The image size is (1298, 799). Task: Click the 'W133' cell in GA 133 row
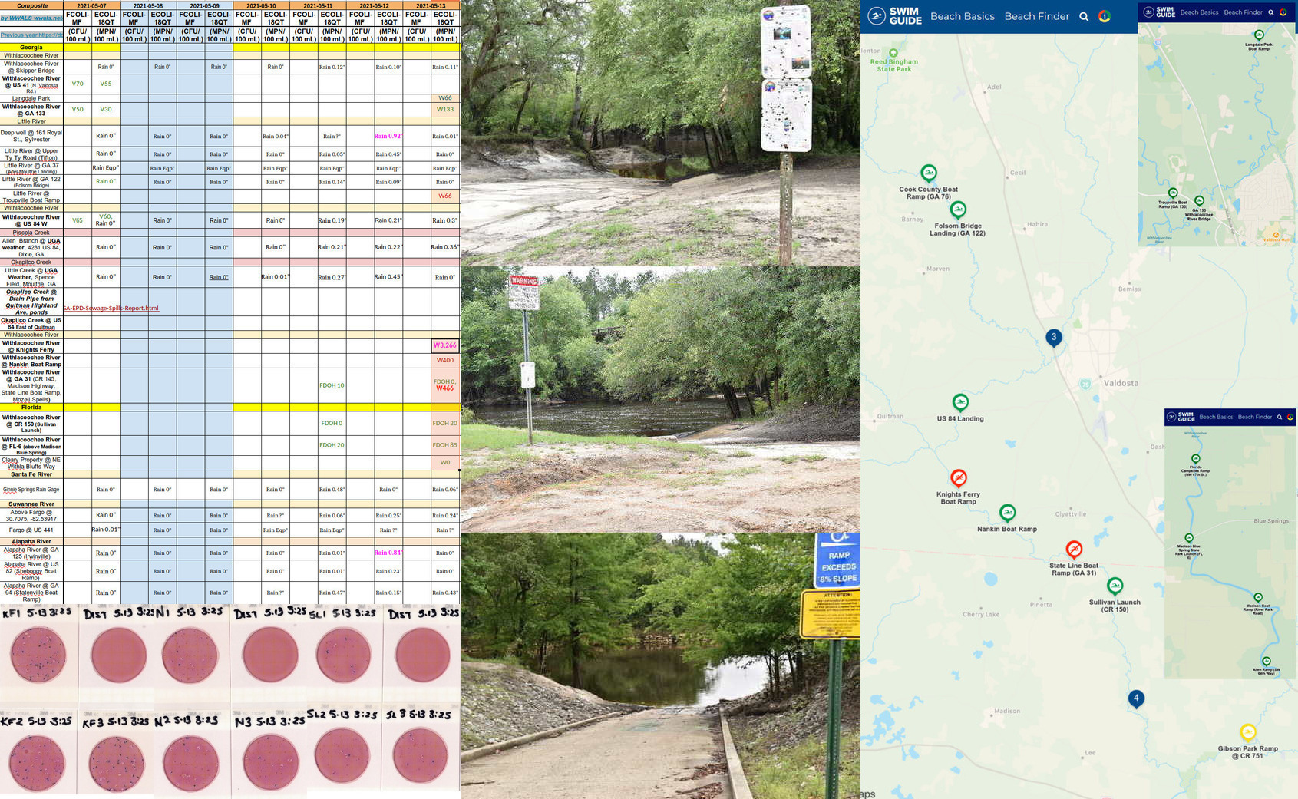pos(445,109)
